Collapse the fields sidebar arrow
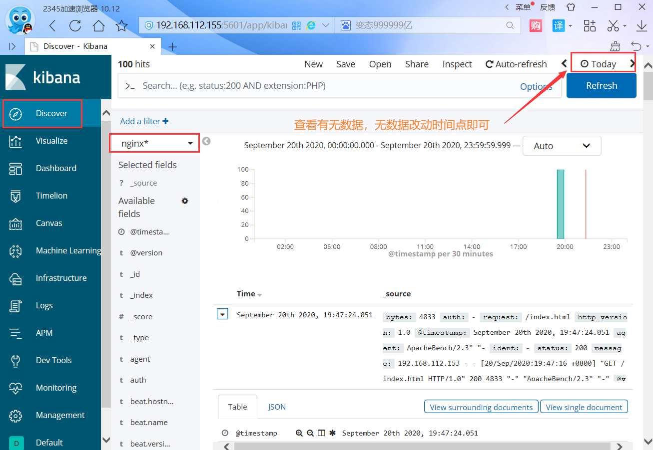The height and width of the screenshot is (450, 653). coord(206,142)
